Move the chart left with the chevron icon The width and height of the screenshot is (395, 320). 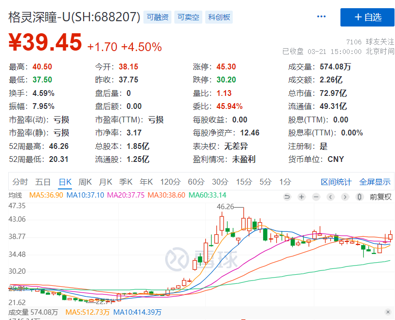tap(330, 197)
